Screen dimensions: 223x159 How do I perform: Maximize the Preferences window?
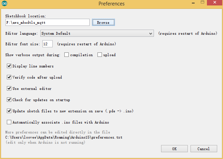coord(202,2)
